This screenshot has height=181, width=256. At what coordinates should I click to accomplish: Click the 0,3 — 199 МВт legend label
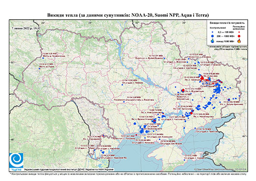pyautogui.click(x=225, y=32)
